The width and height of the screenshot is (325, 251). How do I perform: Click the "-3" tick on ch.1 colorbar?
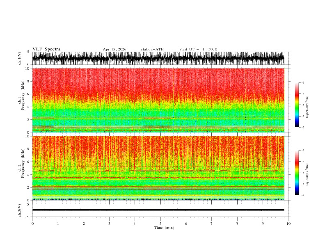[x=302, y=82]
